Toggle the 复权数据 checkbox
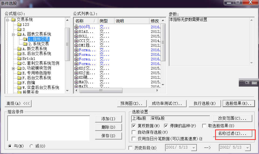 (134, 126)
